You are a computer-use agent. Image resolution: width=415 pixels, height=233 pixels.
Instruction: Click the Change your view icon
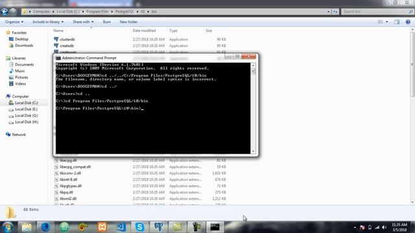click(x=381, y=22)
